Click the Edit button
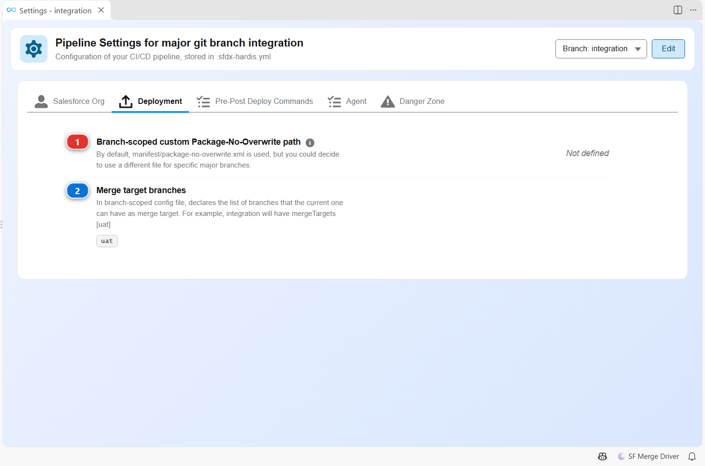This screenshot has width=705, height=466. (668, 49)
